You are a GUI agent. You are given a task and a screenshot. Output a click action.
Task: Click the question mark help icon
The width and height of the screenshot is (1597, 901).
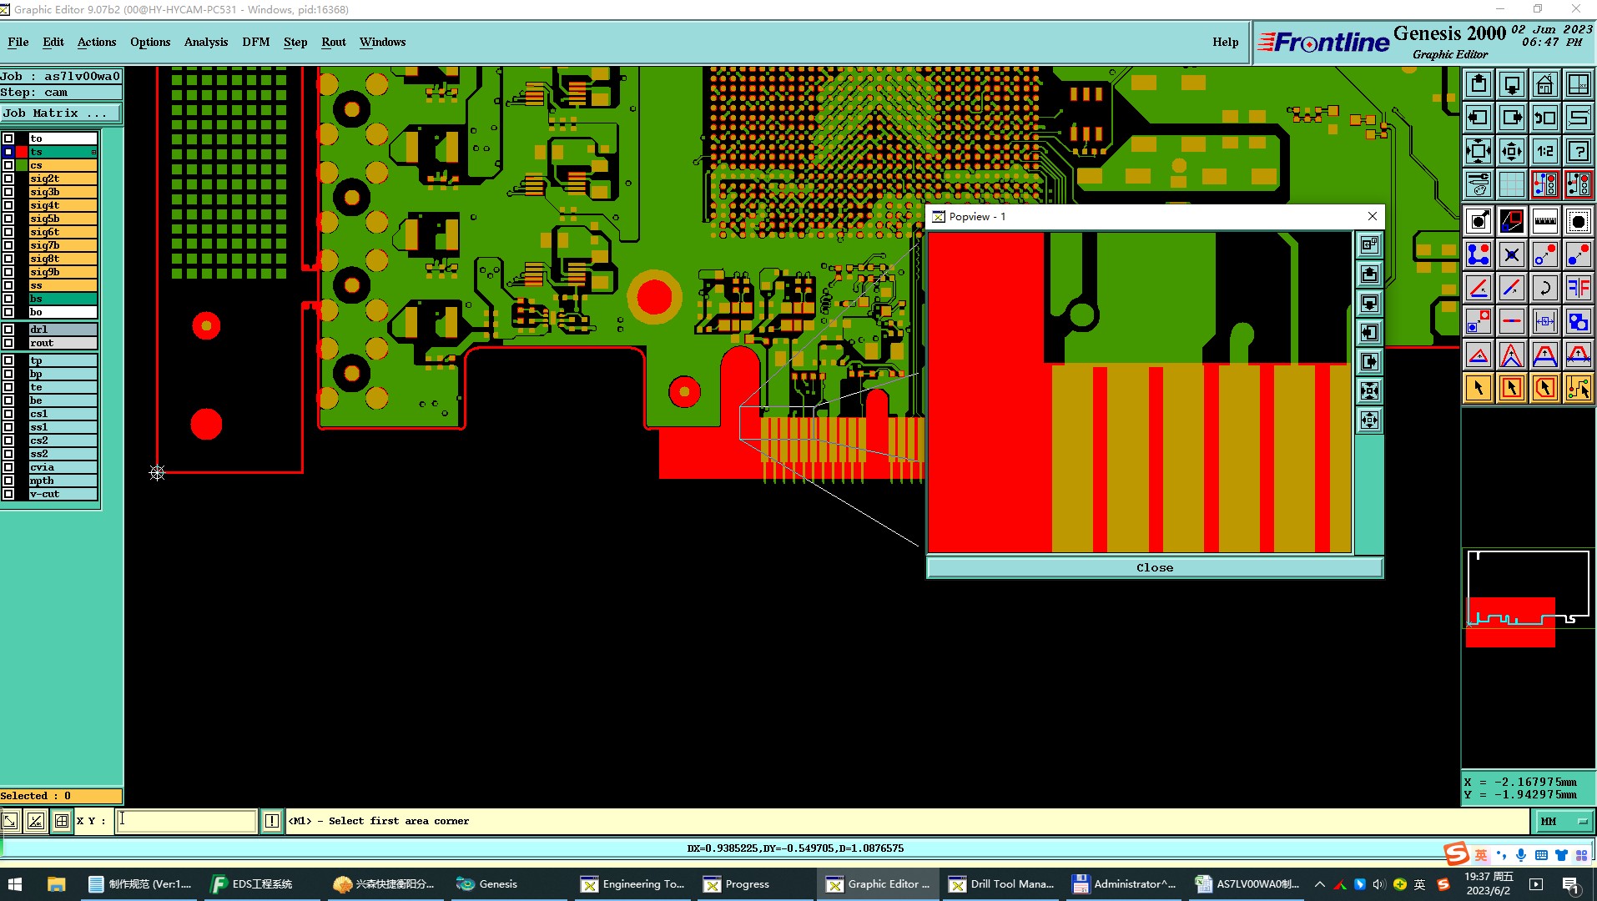1578,151
